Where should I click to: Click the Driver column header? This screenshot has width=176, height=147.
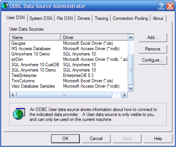(94, 38)
